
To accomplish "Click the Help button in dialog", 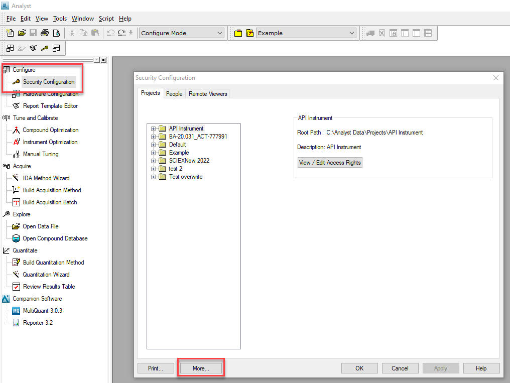I will click(x=481, y=368).
